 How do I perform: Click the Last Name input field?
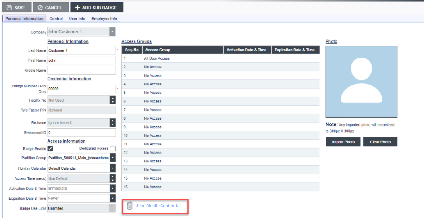[81, 50]
